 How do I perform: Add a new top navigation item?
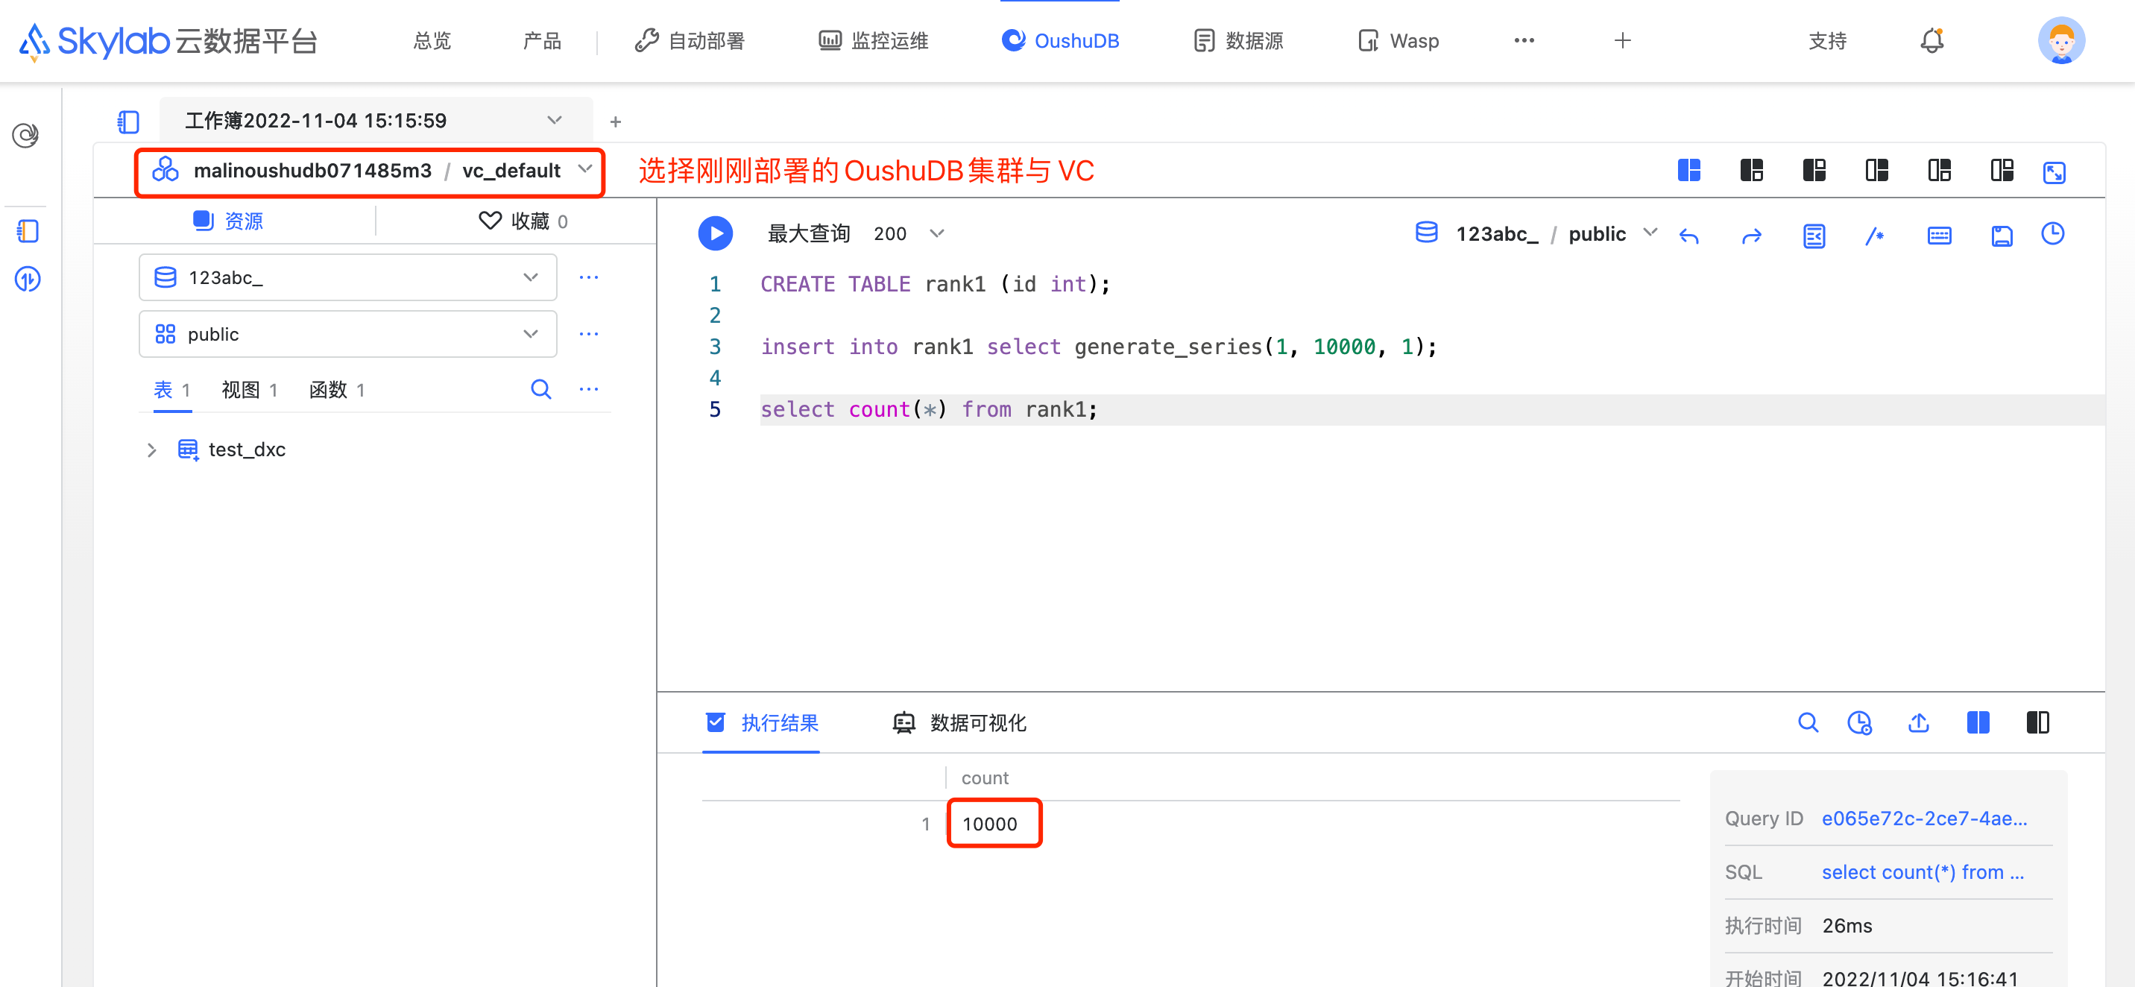coord(1622,40)
